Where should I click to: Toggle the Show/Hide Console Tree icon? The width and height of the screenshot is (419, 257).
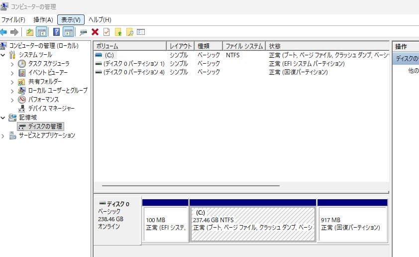click(42, 32)
